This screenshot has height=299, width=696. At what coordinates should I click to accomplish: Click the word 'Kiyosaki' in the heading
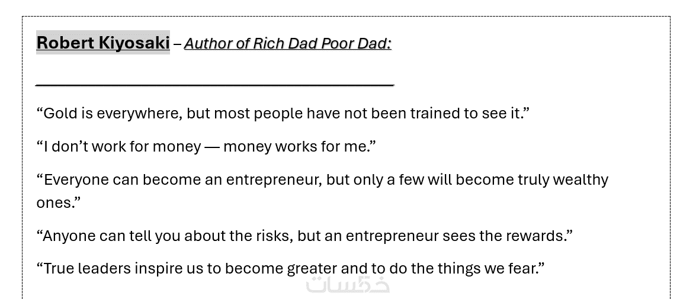pyautogui.click(x=134, y=43)
